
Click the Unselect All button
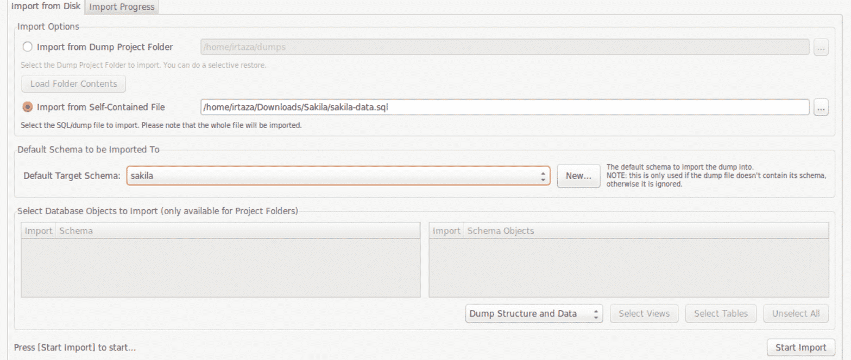click(796, 314)
